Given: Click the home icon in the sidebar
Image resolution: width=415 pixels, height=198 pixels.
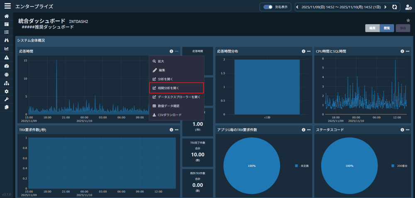Looking at the screenshot, I should 6,16.
